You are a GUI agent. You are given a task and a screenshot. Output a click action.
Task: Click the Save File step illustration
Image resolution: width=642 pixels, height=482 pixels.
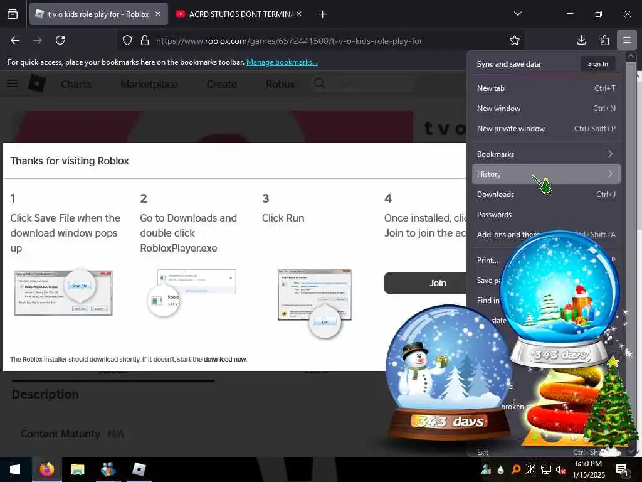tap(63, 293)
